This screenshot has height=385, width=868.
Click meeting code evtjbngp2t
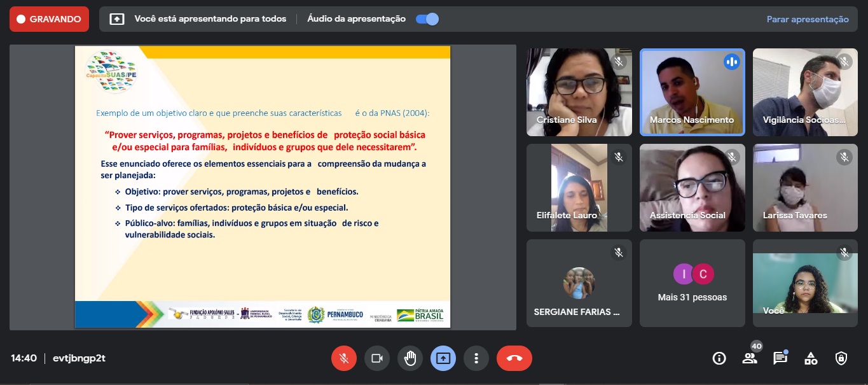[79, 358]
